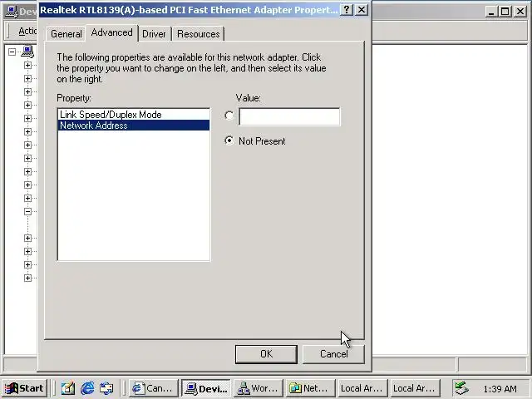Launch Outlook Express from quick launch
The image size is (532, 399).
coord(106,388)
